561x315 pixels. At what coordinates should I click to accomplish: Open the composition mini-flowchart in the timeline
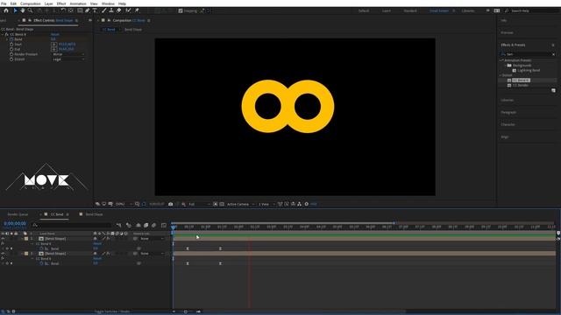pos(119,225)
